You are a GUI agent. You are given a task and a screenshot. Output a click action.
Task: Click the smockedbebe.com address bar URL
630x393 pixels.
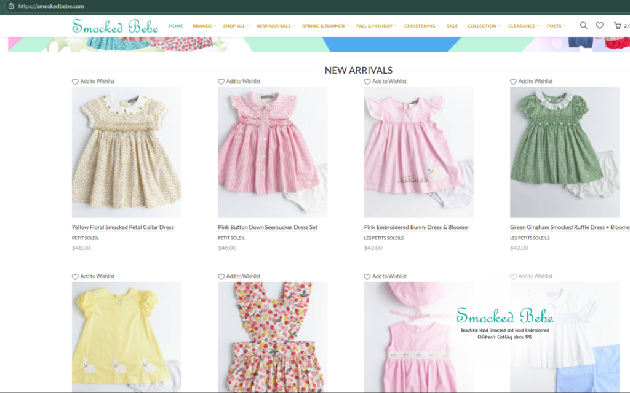pyautogui.click(x=51, y=6)
